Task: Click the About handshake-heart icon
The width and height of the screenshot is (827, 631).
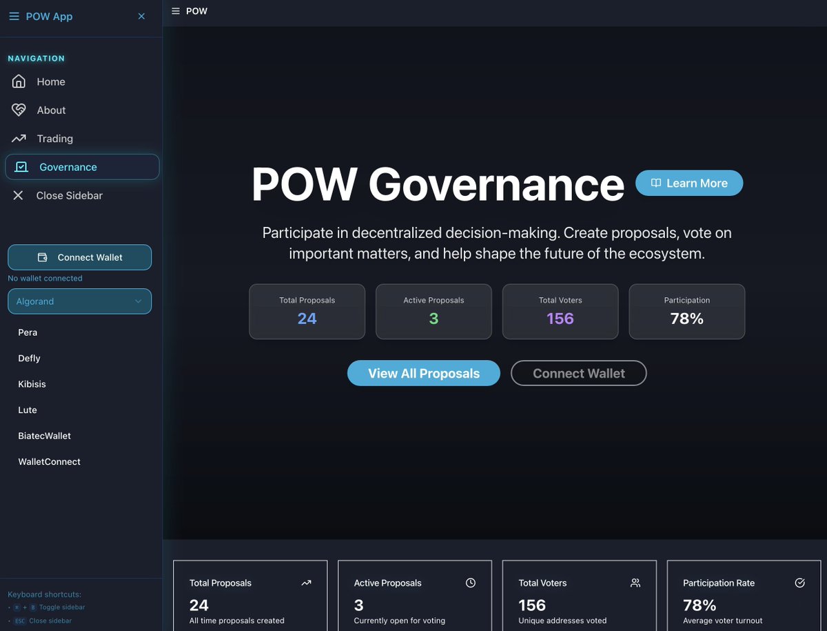Action: [19, 110]
